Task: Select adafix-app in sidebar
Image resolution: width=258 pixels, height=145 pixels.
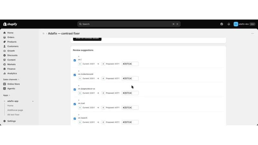Action: 13,101
